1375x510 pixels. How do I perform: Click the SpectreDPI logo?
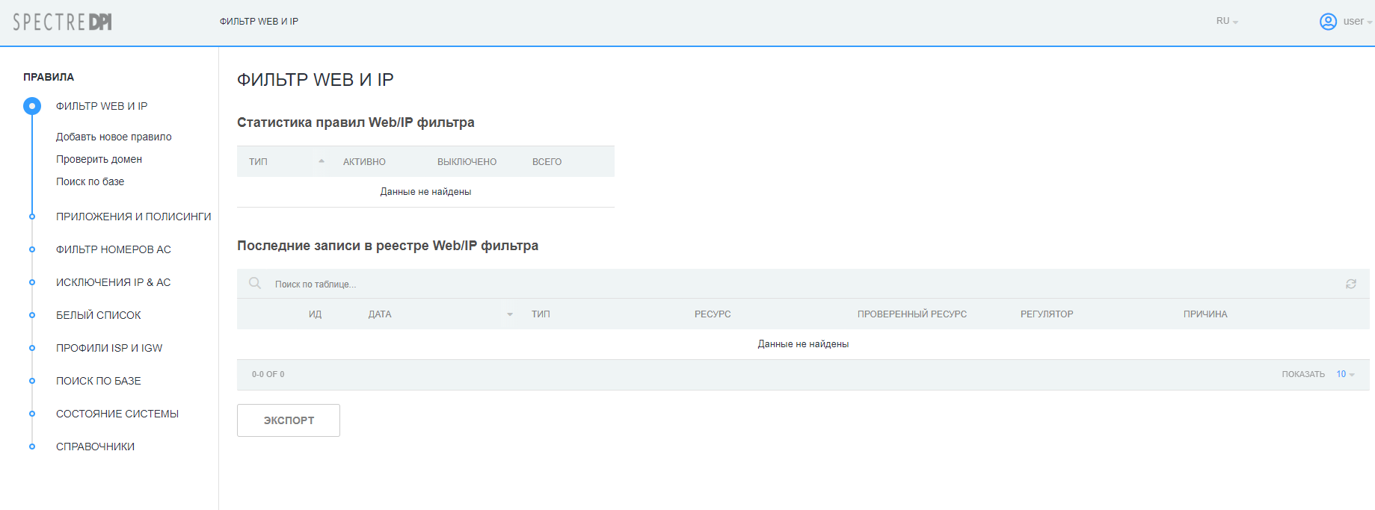click(62, 22)
